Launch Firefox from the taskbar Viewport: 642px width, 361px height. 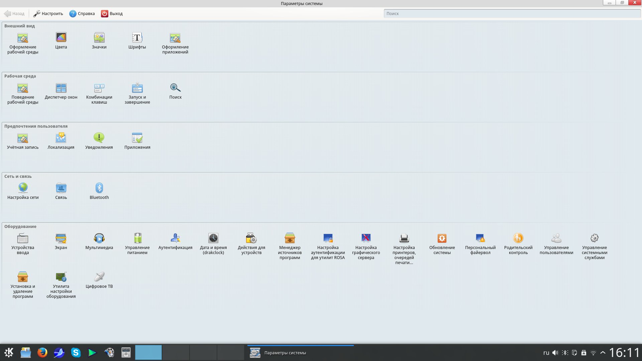pos(42,353)
